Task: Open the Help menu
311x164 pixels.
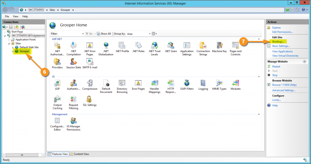Action: [x=25, y=16]
